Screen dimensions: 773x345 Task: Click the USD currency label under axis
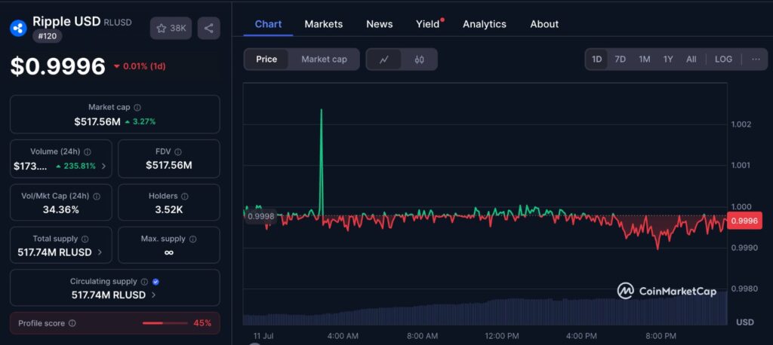click(745, 322)
